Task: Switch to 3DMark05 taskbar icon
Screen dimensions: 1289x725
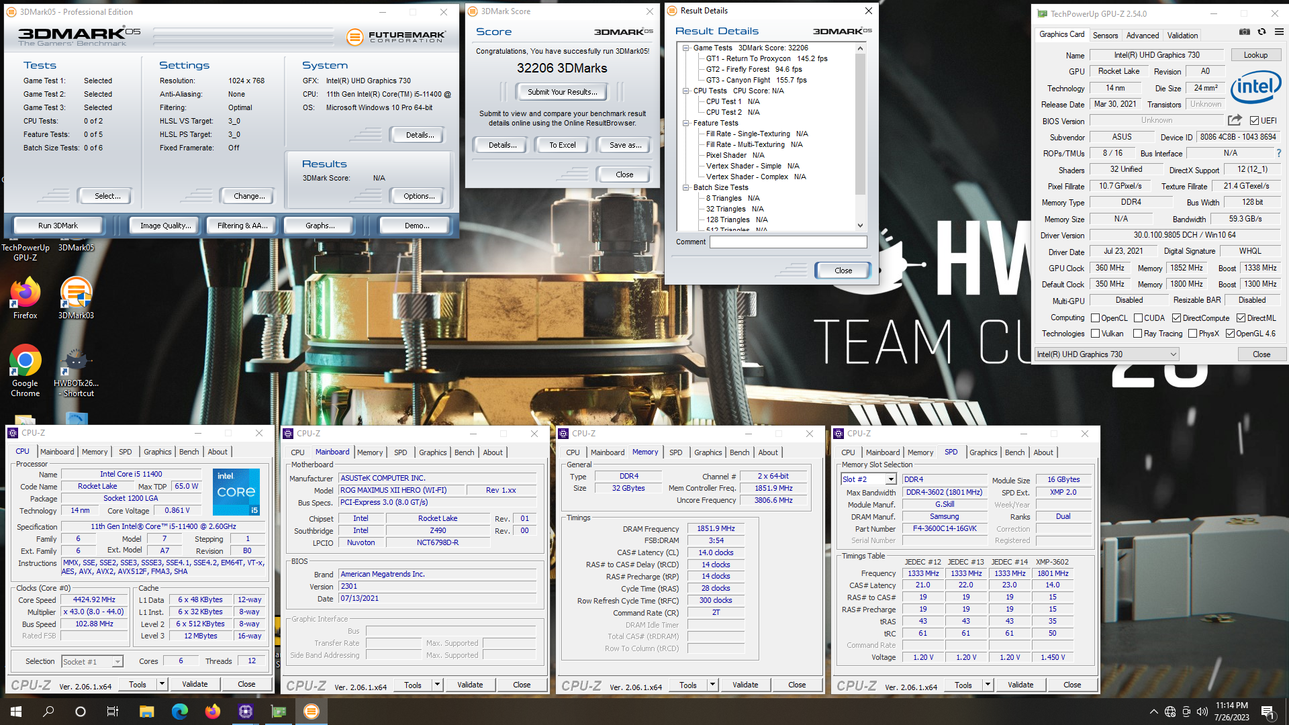Action: pyautogui.click(x=311, y=712)
